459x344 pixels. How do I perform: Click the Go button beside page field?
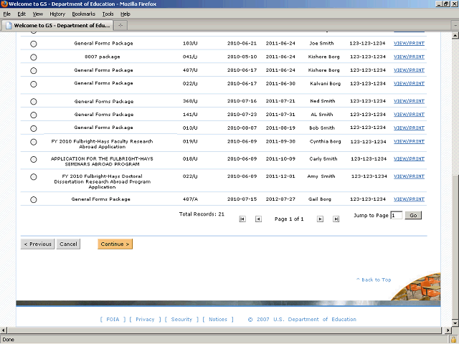[x=412, y=215]
